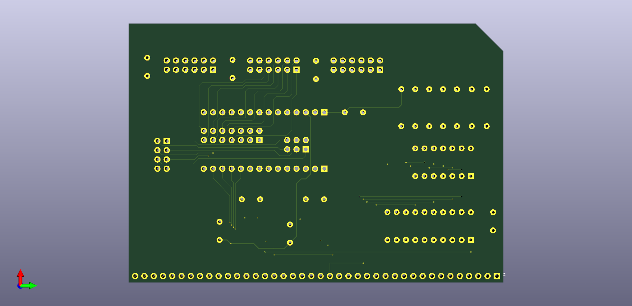Click square pad of right-side 10-pin row
The height and width of the screenshot is (306, 632).
click(x=471, y=240)
